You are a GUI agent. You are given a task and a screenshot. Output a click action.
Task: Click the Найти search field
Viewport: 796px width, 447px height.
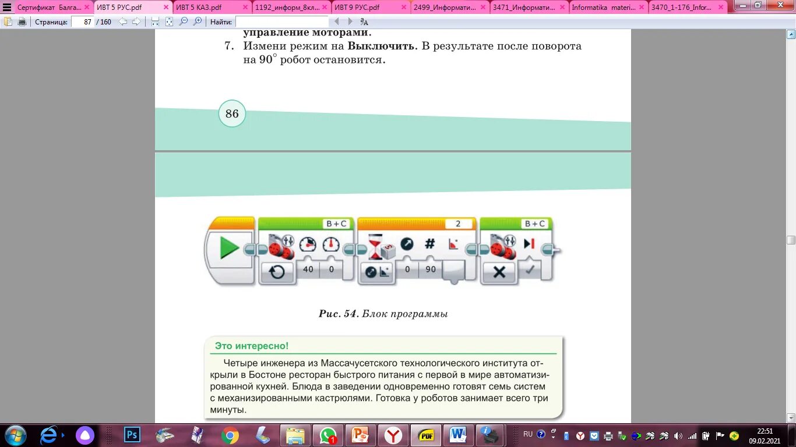(x=282, y=22)
